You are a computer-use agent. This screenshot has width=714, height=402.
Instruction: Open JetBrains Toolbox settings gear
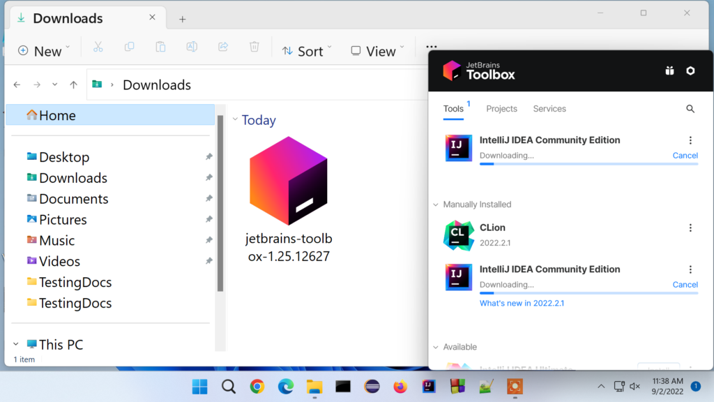pyautogui.click(x=690, y=70)
